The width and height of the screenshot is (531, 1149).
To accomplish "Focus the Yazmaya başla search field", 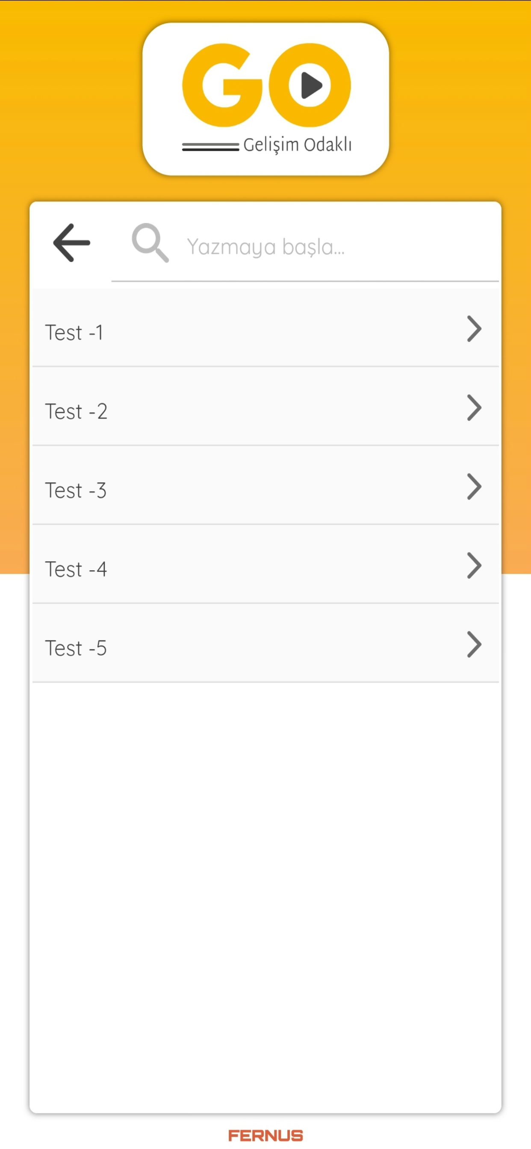I will click(x=305, y=247).
